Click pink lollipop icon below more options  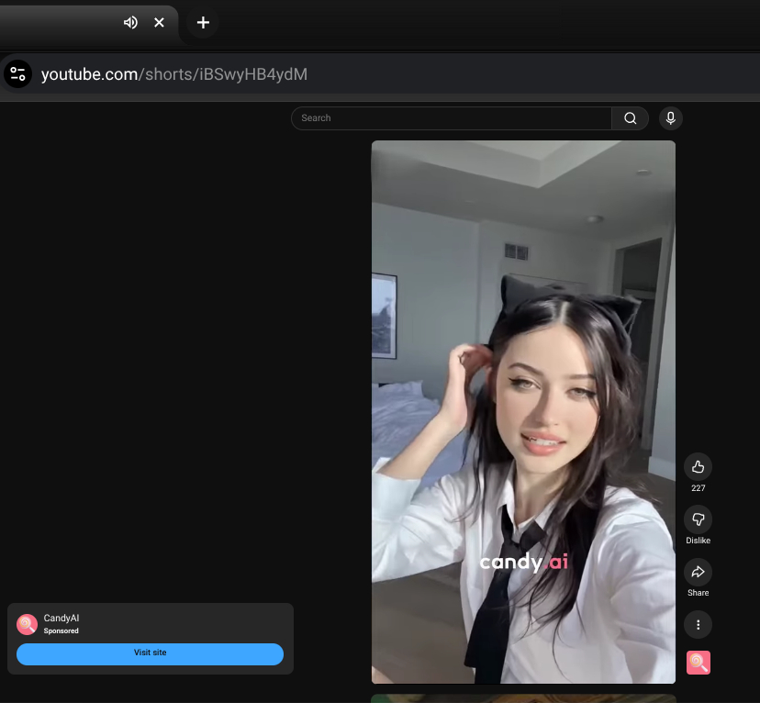click(x=699, y=663)
